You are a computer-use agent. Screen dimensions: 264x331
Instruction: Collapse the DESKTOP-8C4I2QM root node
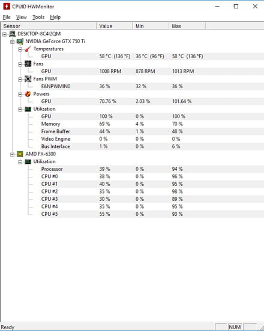(5, 34)
